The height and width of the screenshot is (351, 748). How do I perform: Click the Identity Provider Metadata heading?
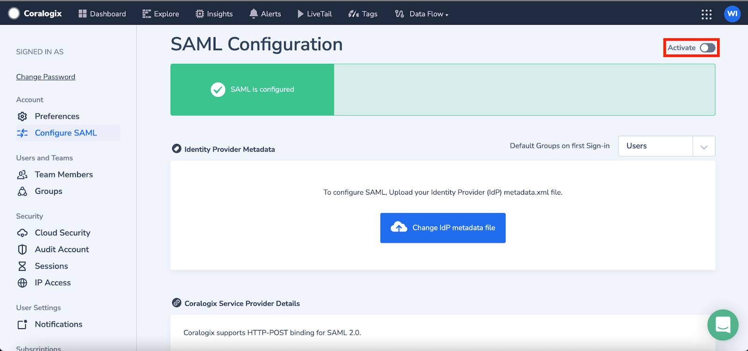tap(230, 149)
